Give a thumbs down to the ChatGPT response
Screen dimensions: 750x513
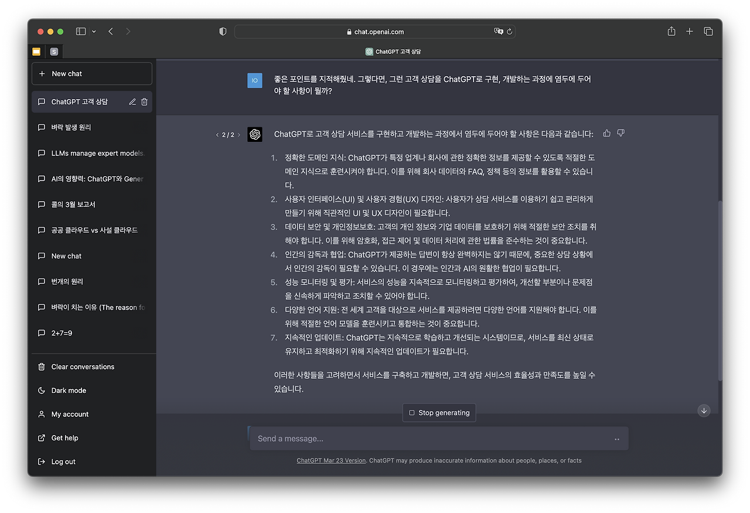pyautogui.click(x=621, y=133)
